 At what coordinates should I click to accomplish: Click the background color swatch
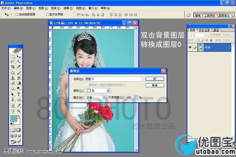point(18,122)
